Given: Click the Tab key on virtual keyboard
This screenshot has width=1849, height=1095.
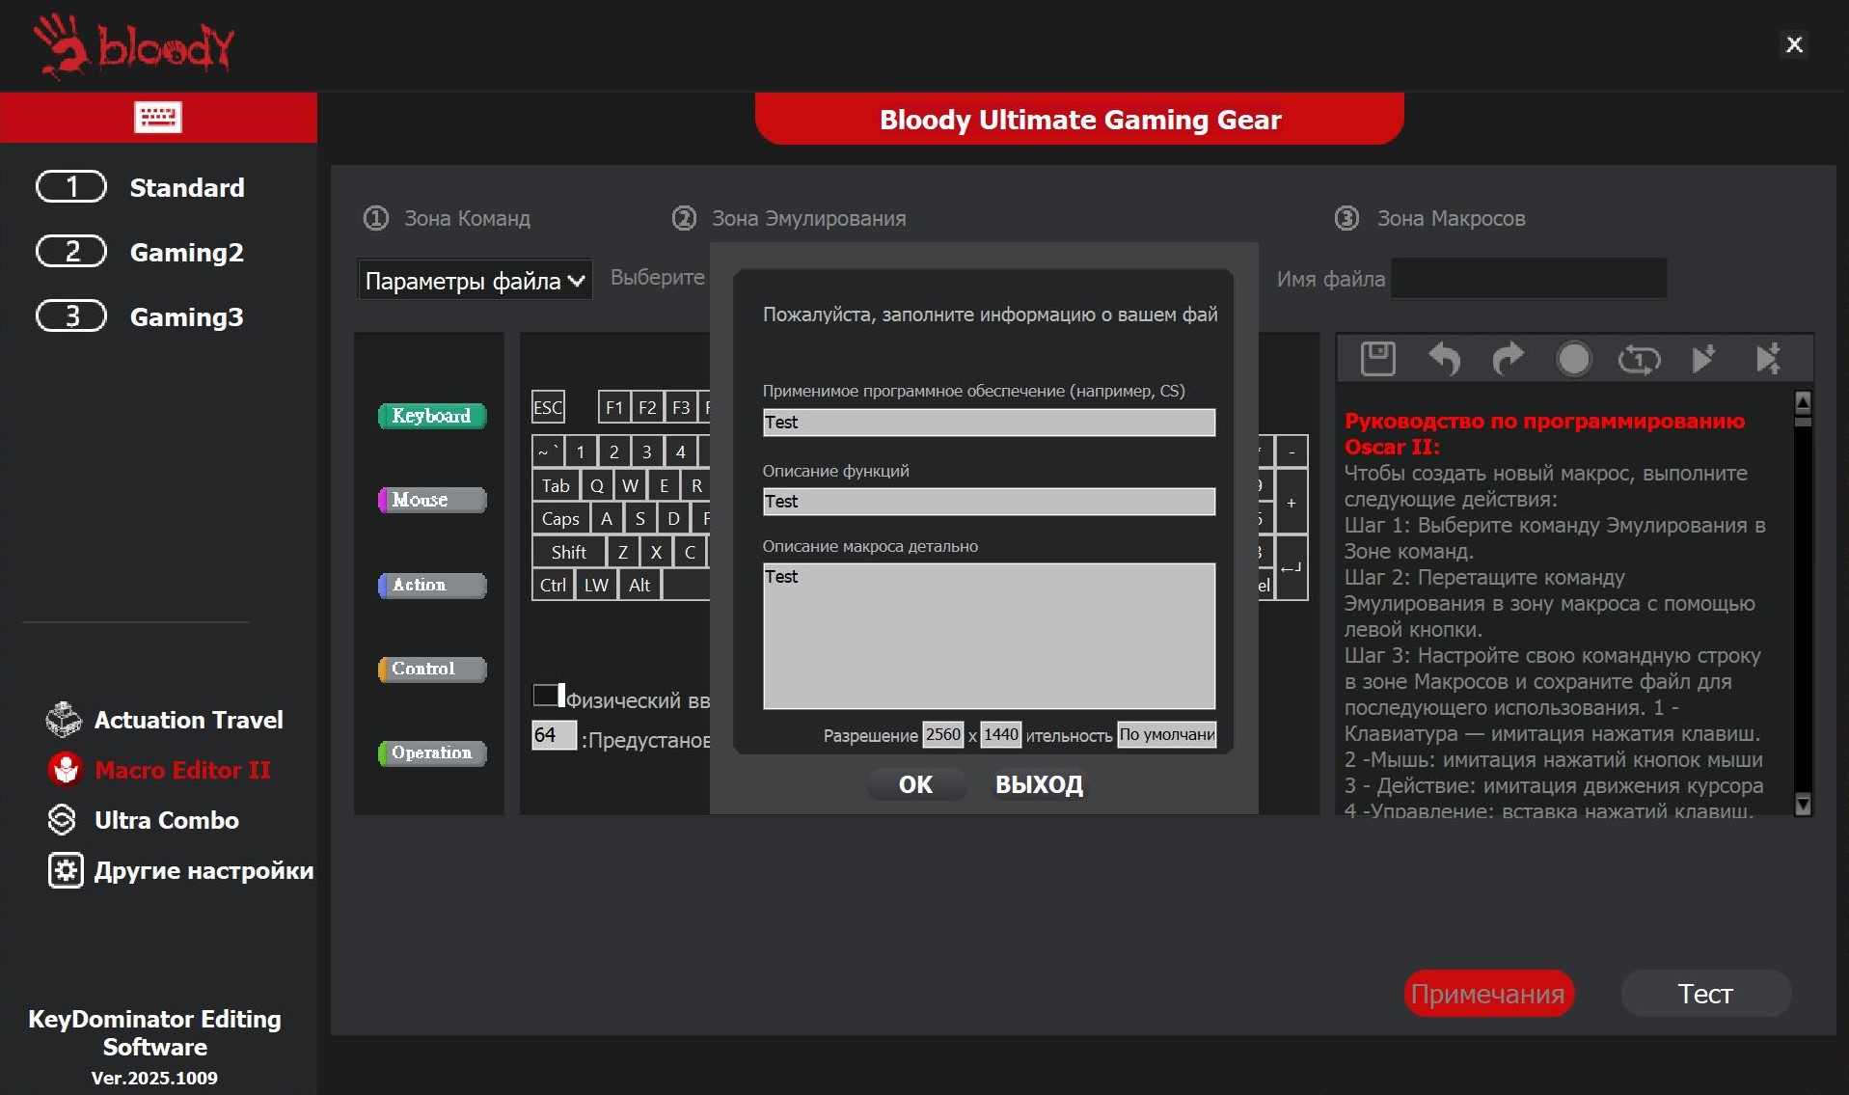Looking at the screenshot, I should 556,485.
